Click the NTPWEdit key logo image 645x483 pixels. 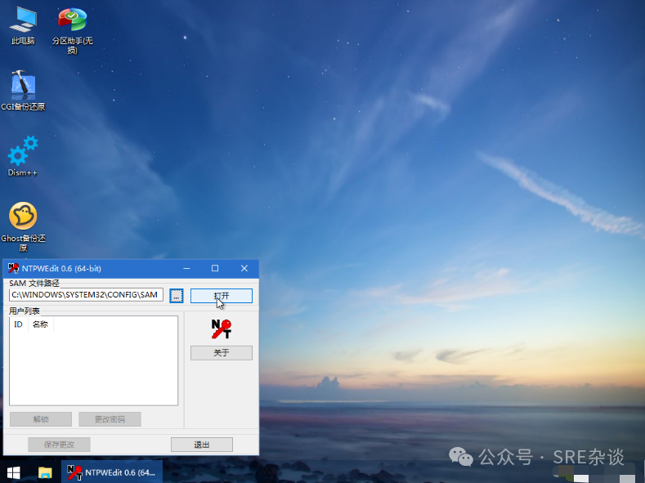pos(221,329)
